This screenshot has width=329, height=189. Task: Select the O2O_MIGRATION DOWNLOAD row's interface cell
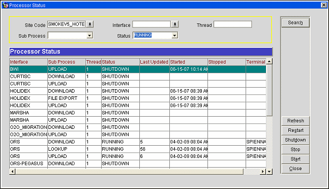tap(28, 127)
